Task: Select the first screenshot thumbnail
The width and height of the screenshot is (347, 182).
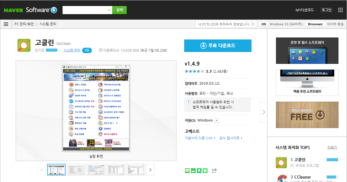Action: pos(56,170)
